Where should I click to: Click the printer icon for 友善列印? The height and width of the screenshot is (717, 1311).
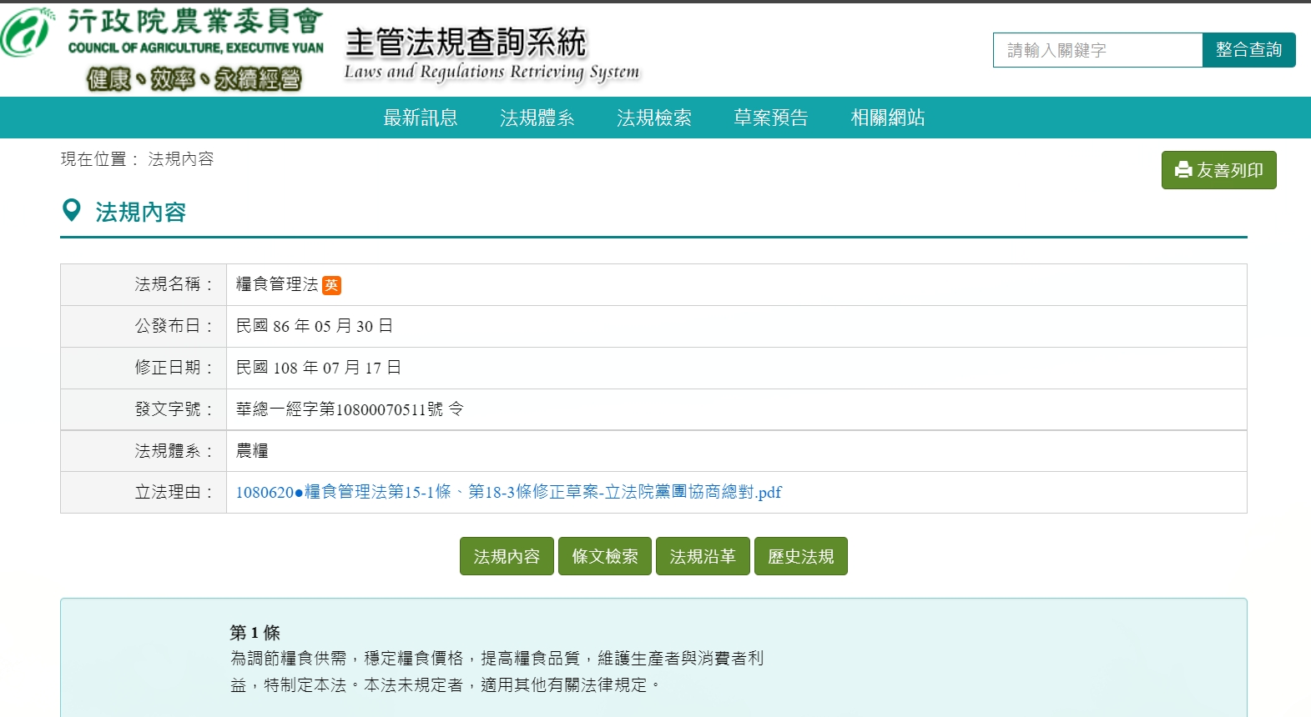[1182, 170]
